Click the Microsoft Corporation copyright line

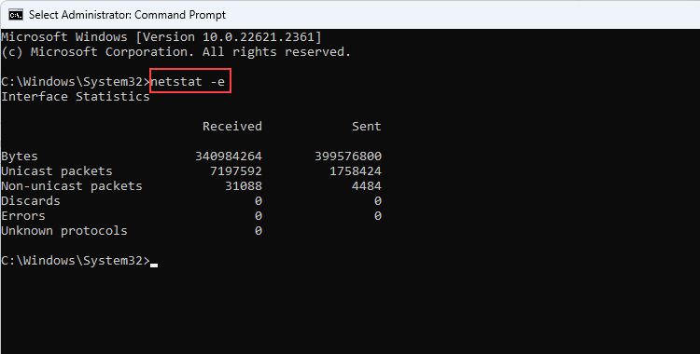click(176, 52)
